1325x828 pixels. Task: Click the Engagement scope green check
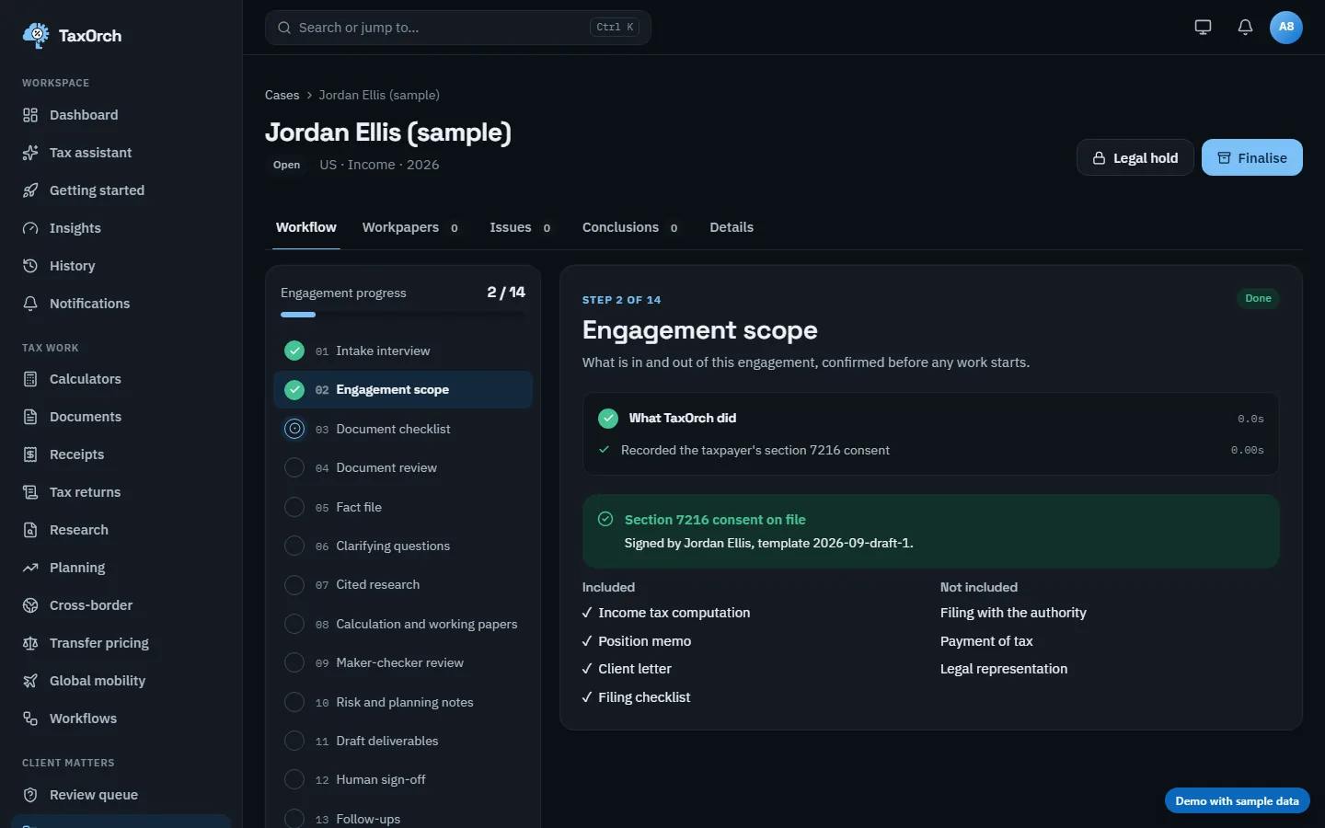coord(294,390)
